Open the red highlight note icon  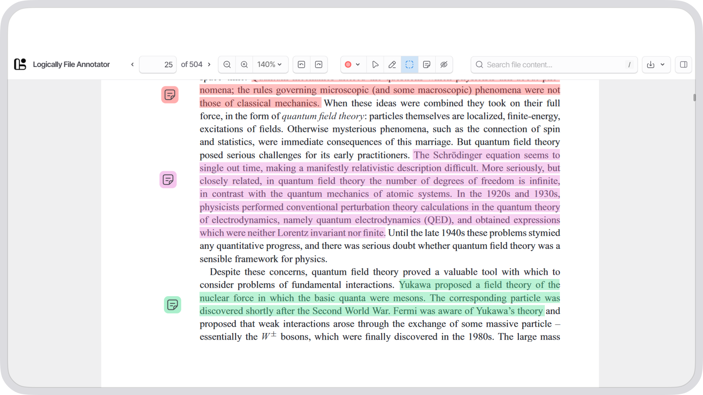click(x=170, y=95)
